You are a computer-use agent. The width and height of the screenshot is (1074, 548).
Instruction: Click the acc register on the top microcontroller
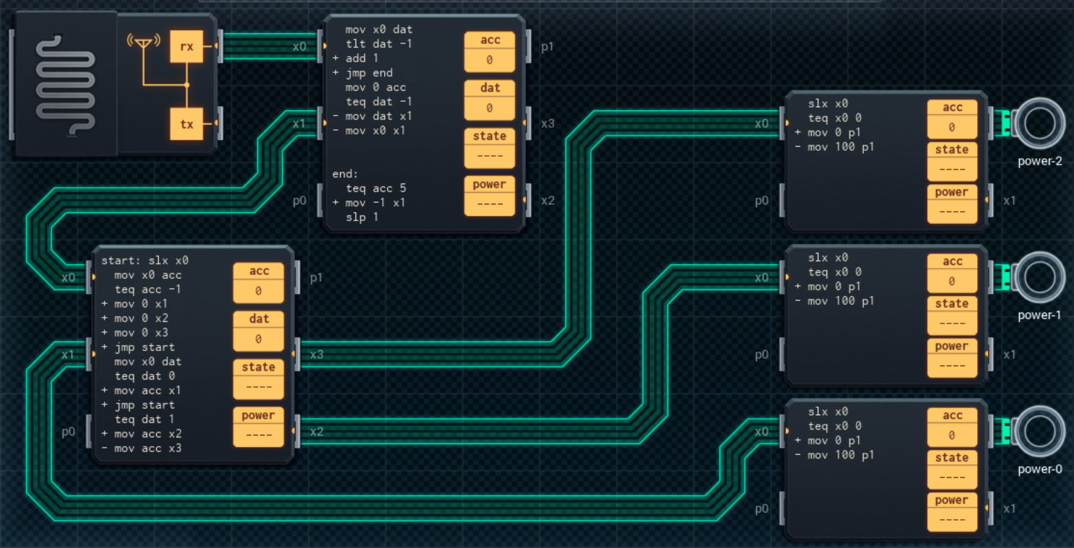[x=489, y=51]
